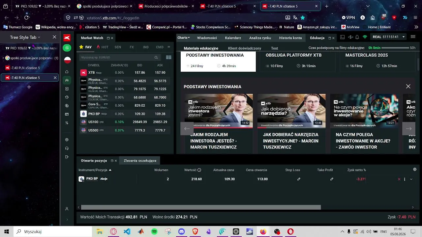Open xStation settings gear in left sidebar

(67, 140)
